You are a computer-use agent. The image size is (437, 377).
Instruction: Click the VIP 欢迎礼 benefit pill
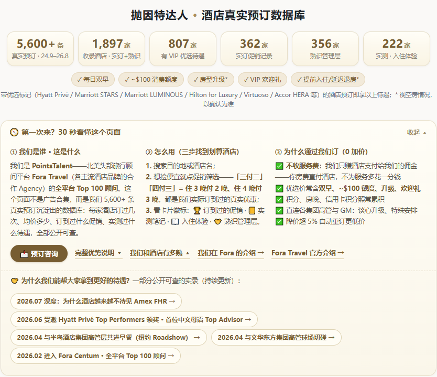click(263, 80)
